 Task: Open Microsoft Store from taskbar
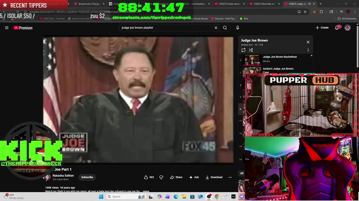(192, 197)
